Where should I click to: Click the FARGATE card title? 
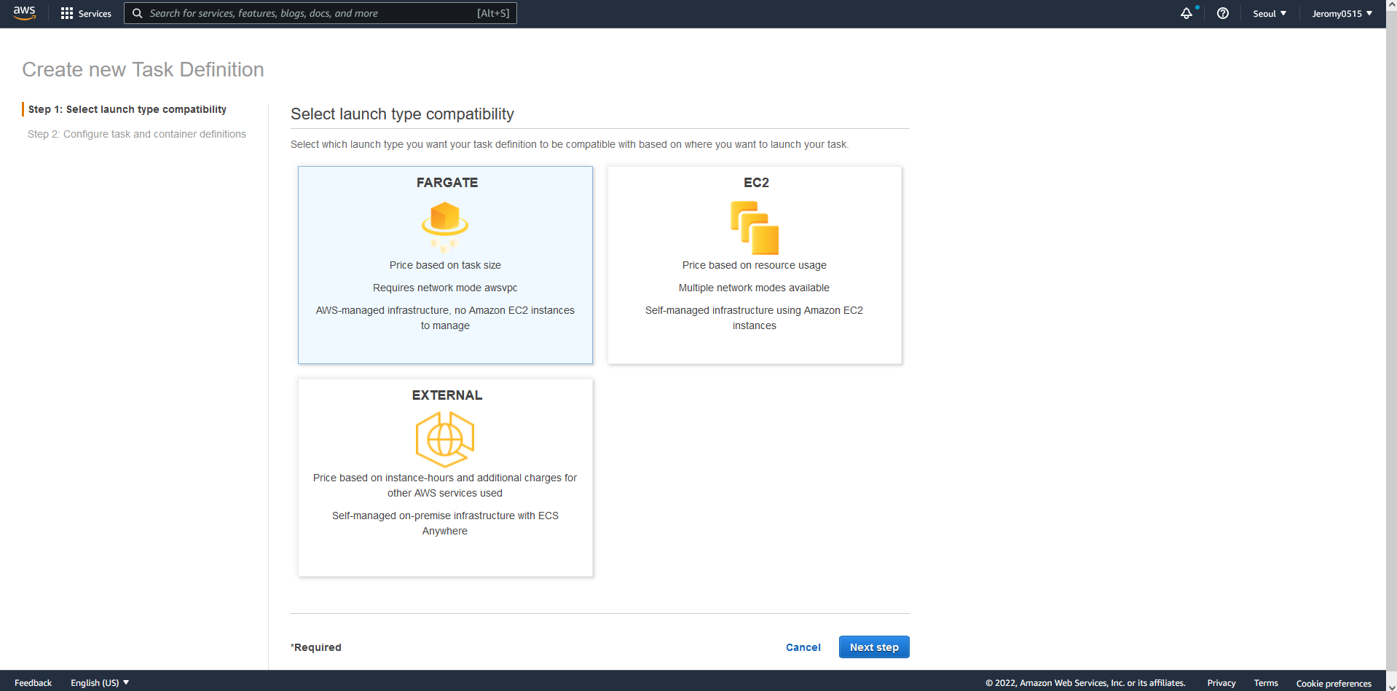[447, 183]
